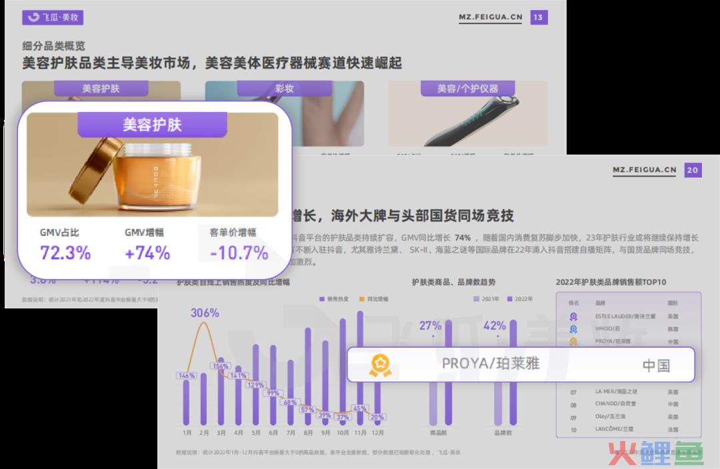The image size is (720, 469).
Task: Open MZ.FEIGUA.CN link on slide 20
Action: [x=644, y=171]
